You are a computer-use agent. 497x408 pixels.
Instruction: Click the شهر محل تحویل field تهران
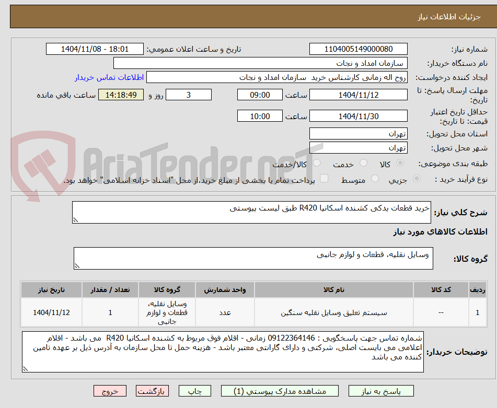pyautogui.click(x=358, y=148)
